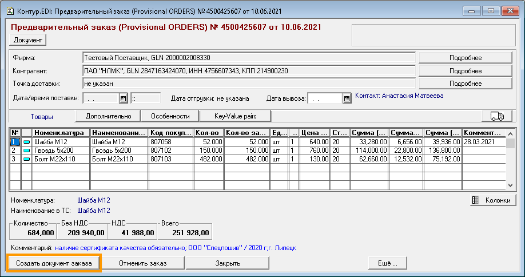Click the Наименование в ТС value Шайба М12

coord(94,211)
